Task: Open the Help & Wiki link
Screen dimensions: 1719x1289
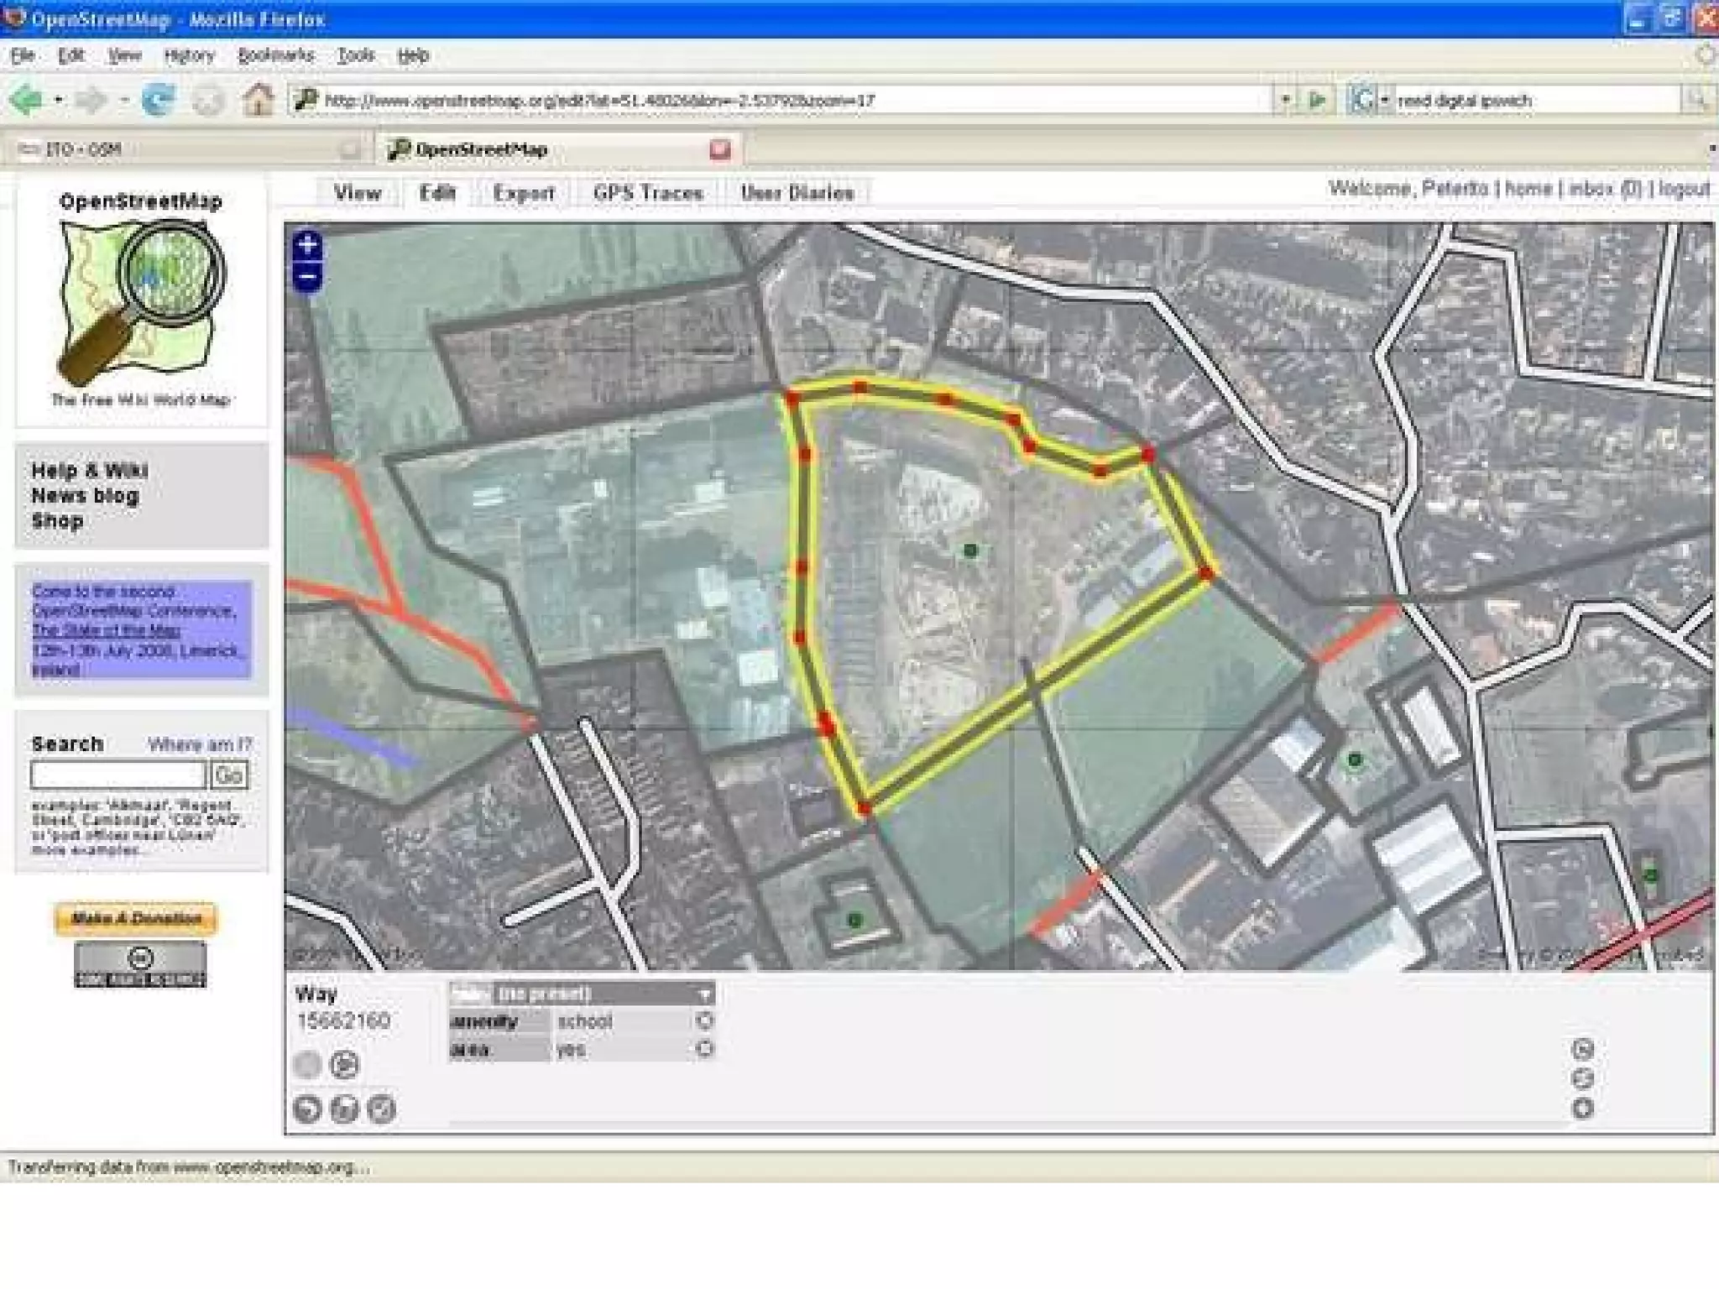Action: [x=90, y=470]
